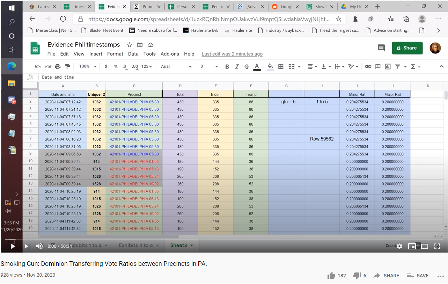
Task: Click the Create a filter icon
Action: pyautogui.click(x=398, y=66)
